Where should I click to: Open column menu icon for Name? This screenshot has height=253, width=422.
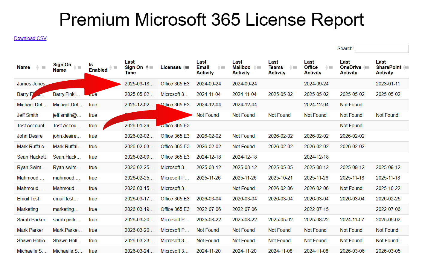pos(44,68)
